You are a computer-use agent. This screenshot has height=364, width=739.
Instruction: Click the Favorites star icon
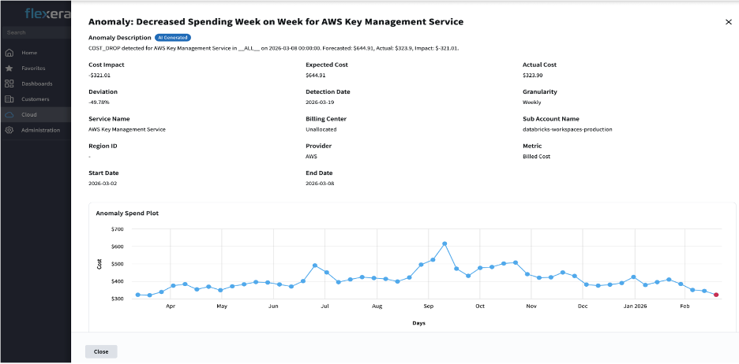click(x=9, y=69)
